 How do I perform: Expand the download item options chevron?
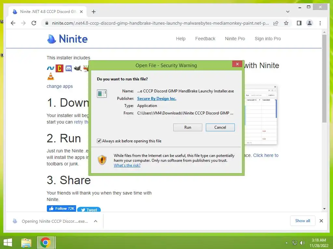click(x=96, y=221)
